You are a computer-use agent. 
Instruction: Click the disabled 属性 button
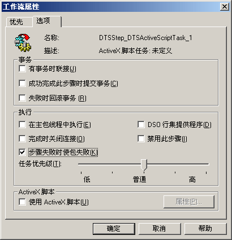click(189, 202)
